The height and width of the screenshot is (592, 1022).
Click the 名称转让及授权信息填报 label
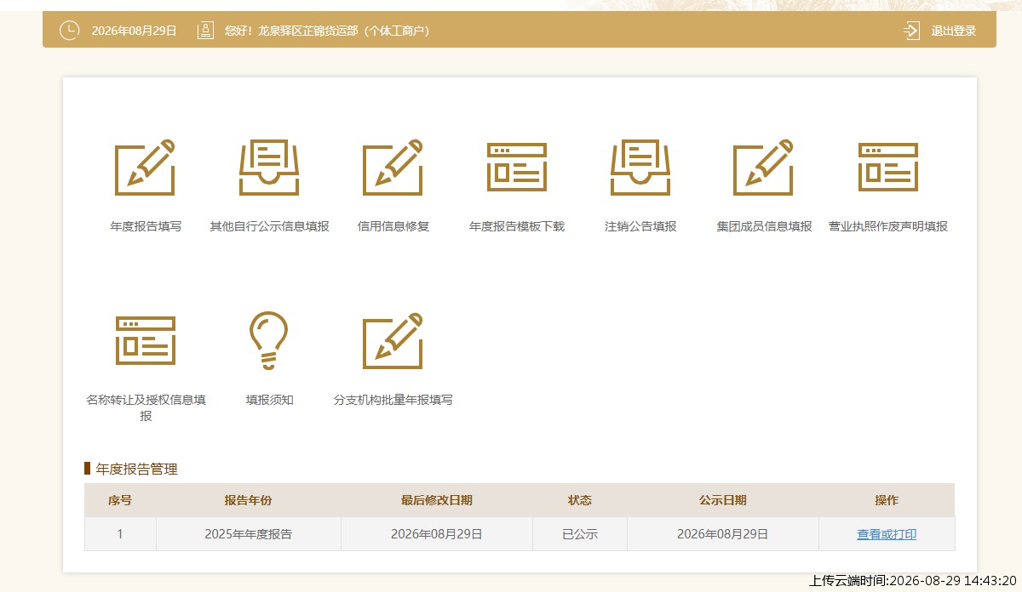[x=146, y=407]
